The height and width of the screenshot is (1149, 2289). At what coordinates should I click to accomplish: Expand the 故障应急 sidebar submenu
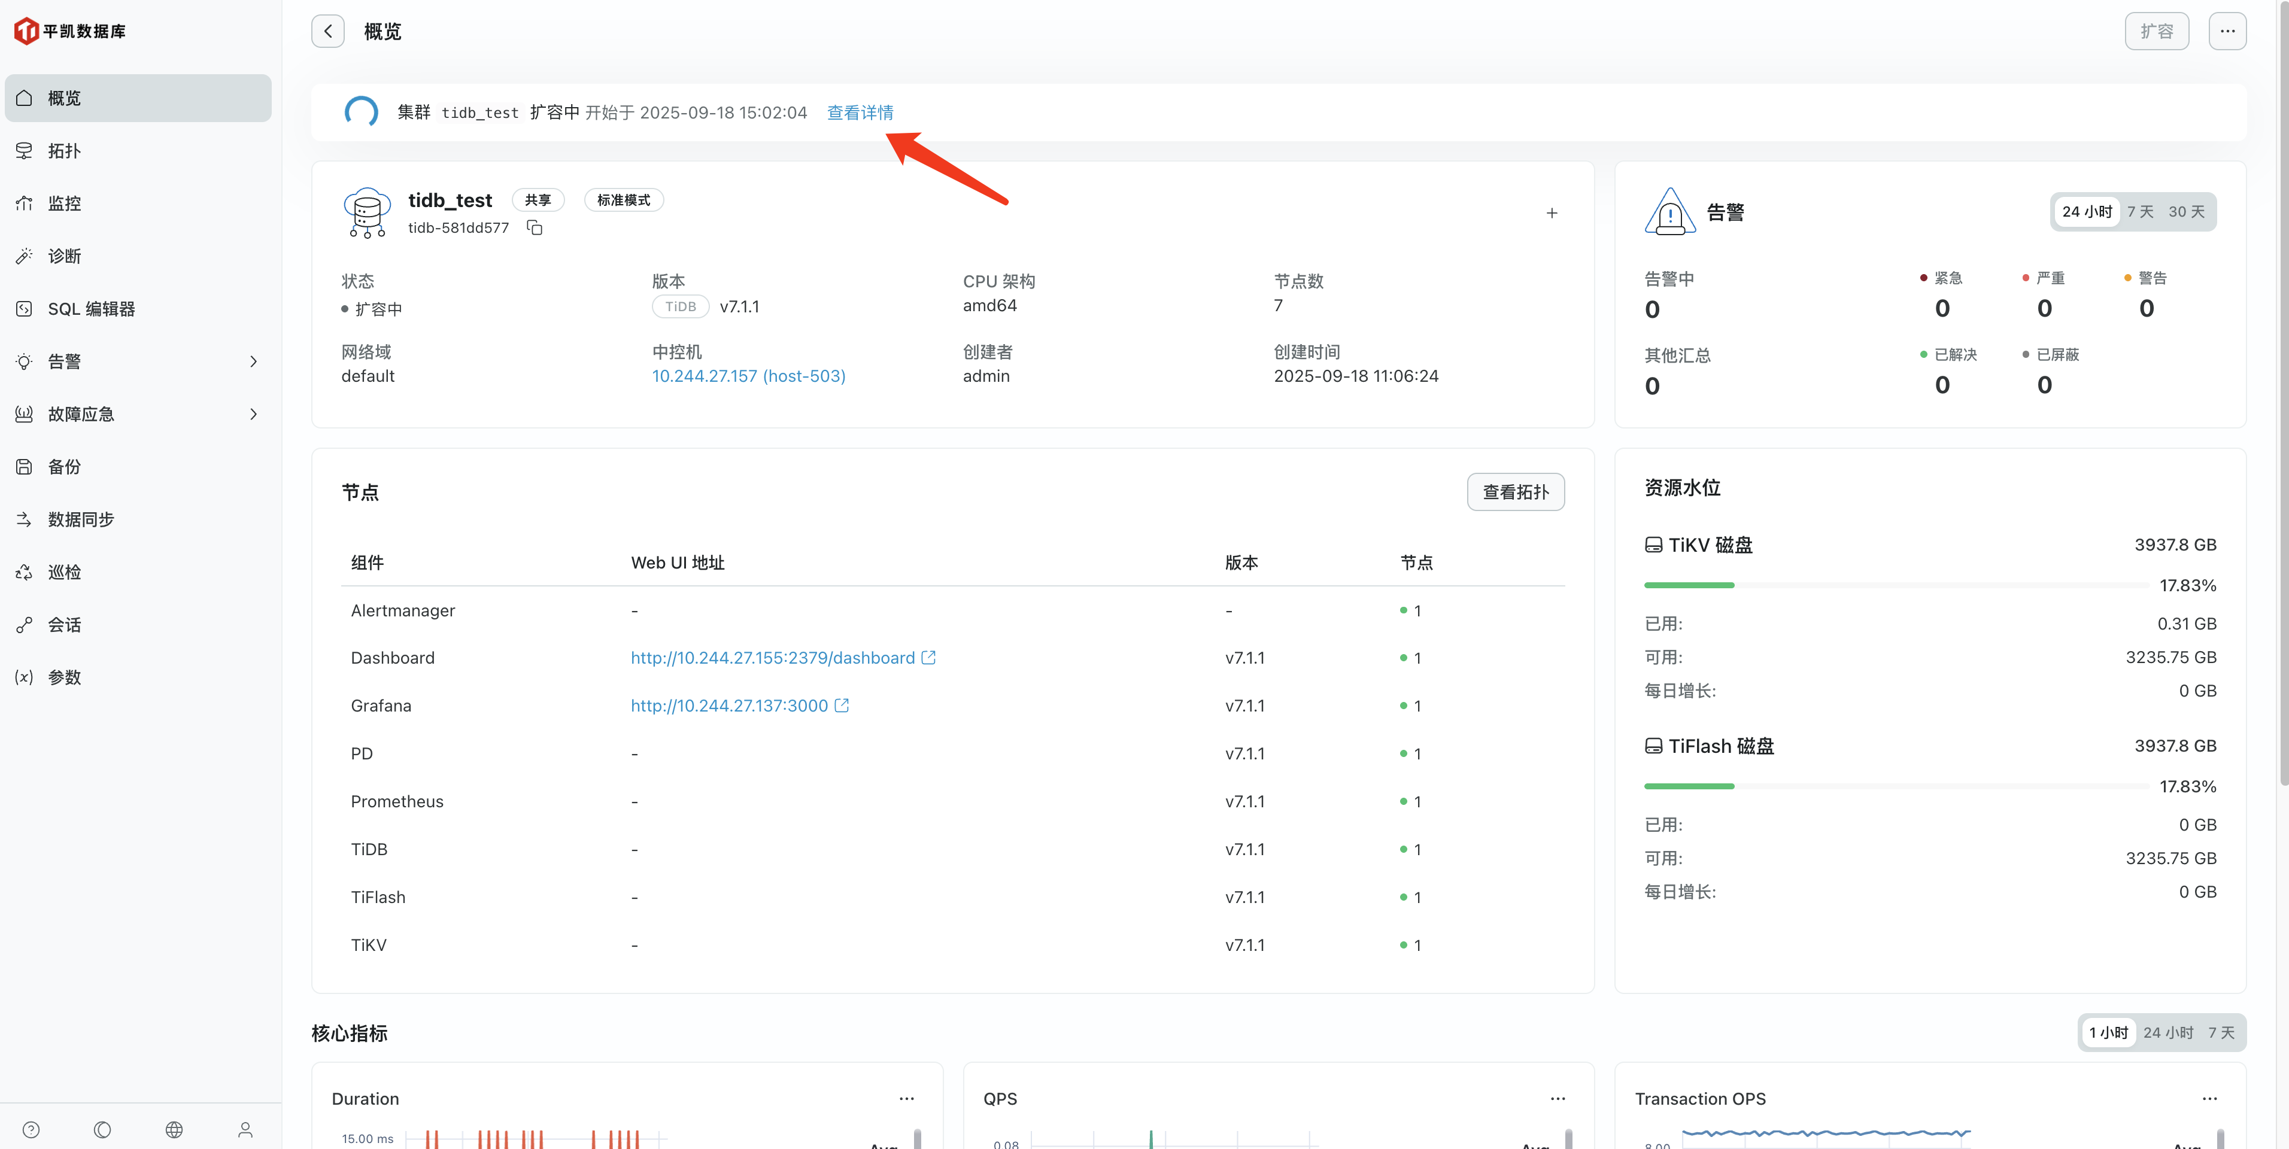[253, 413]
